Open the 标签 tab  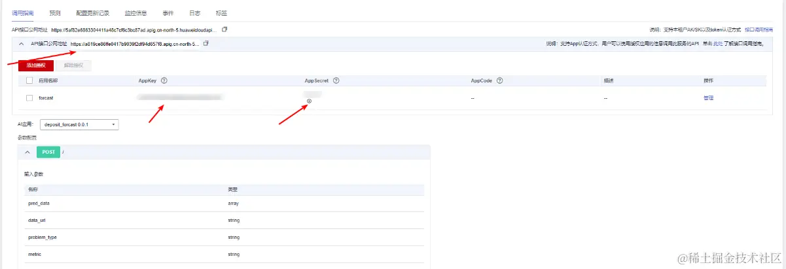pyautogui.click(x=221, y=12)
